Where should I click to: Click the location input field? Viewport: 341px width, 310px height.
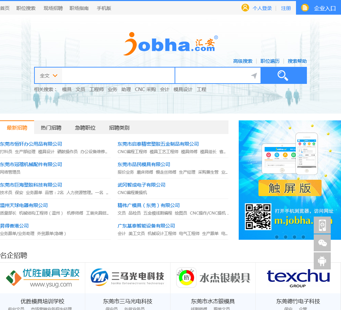[213, 75]
